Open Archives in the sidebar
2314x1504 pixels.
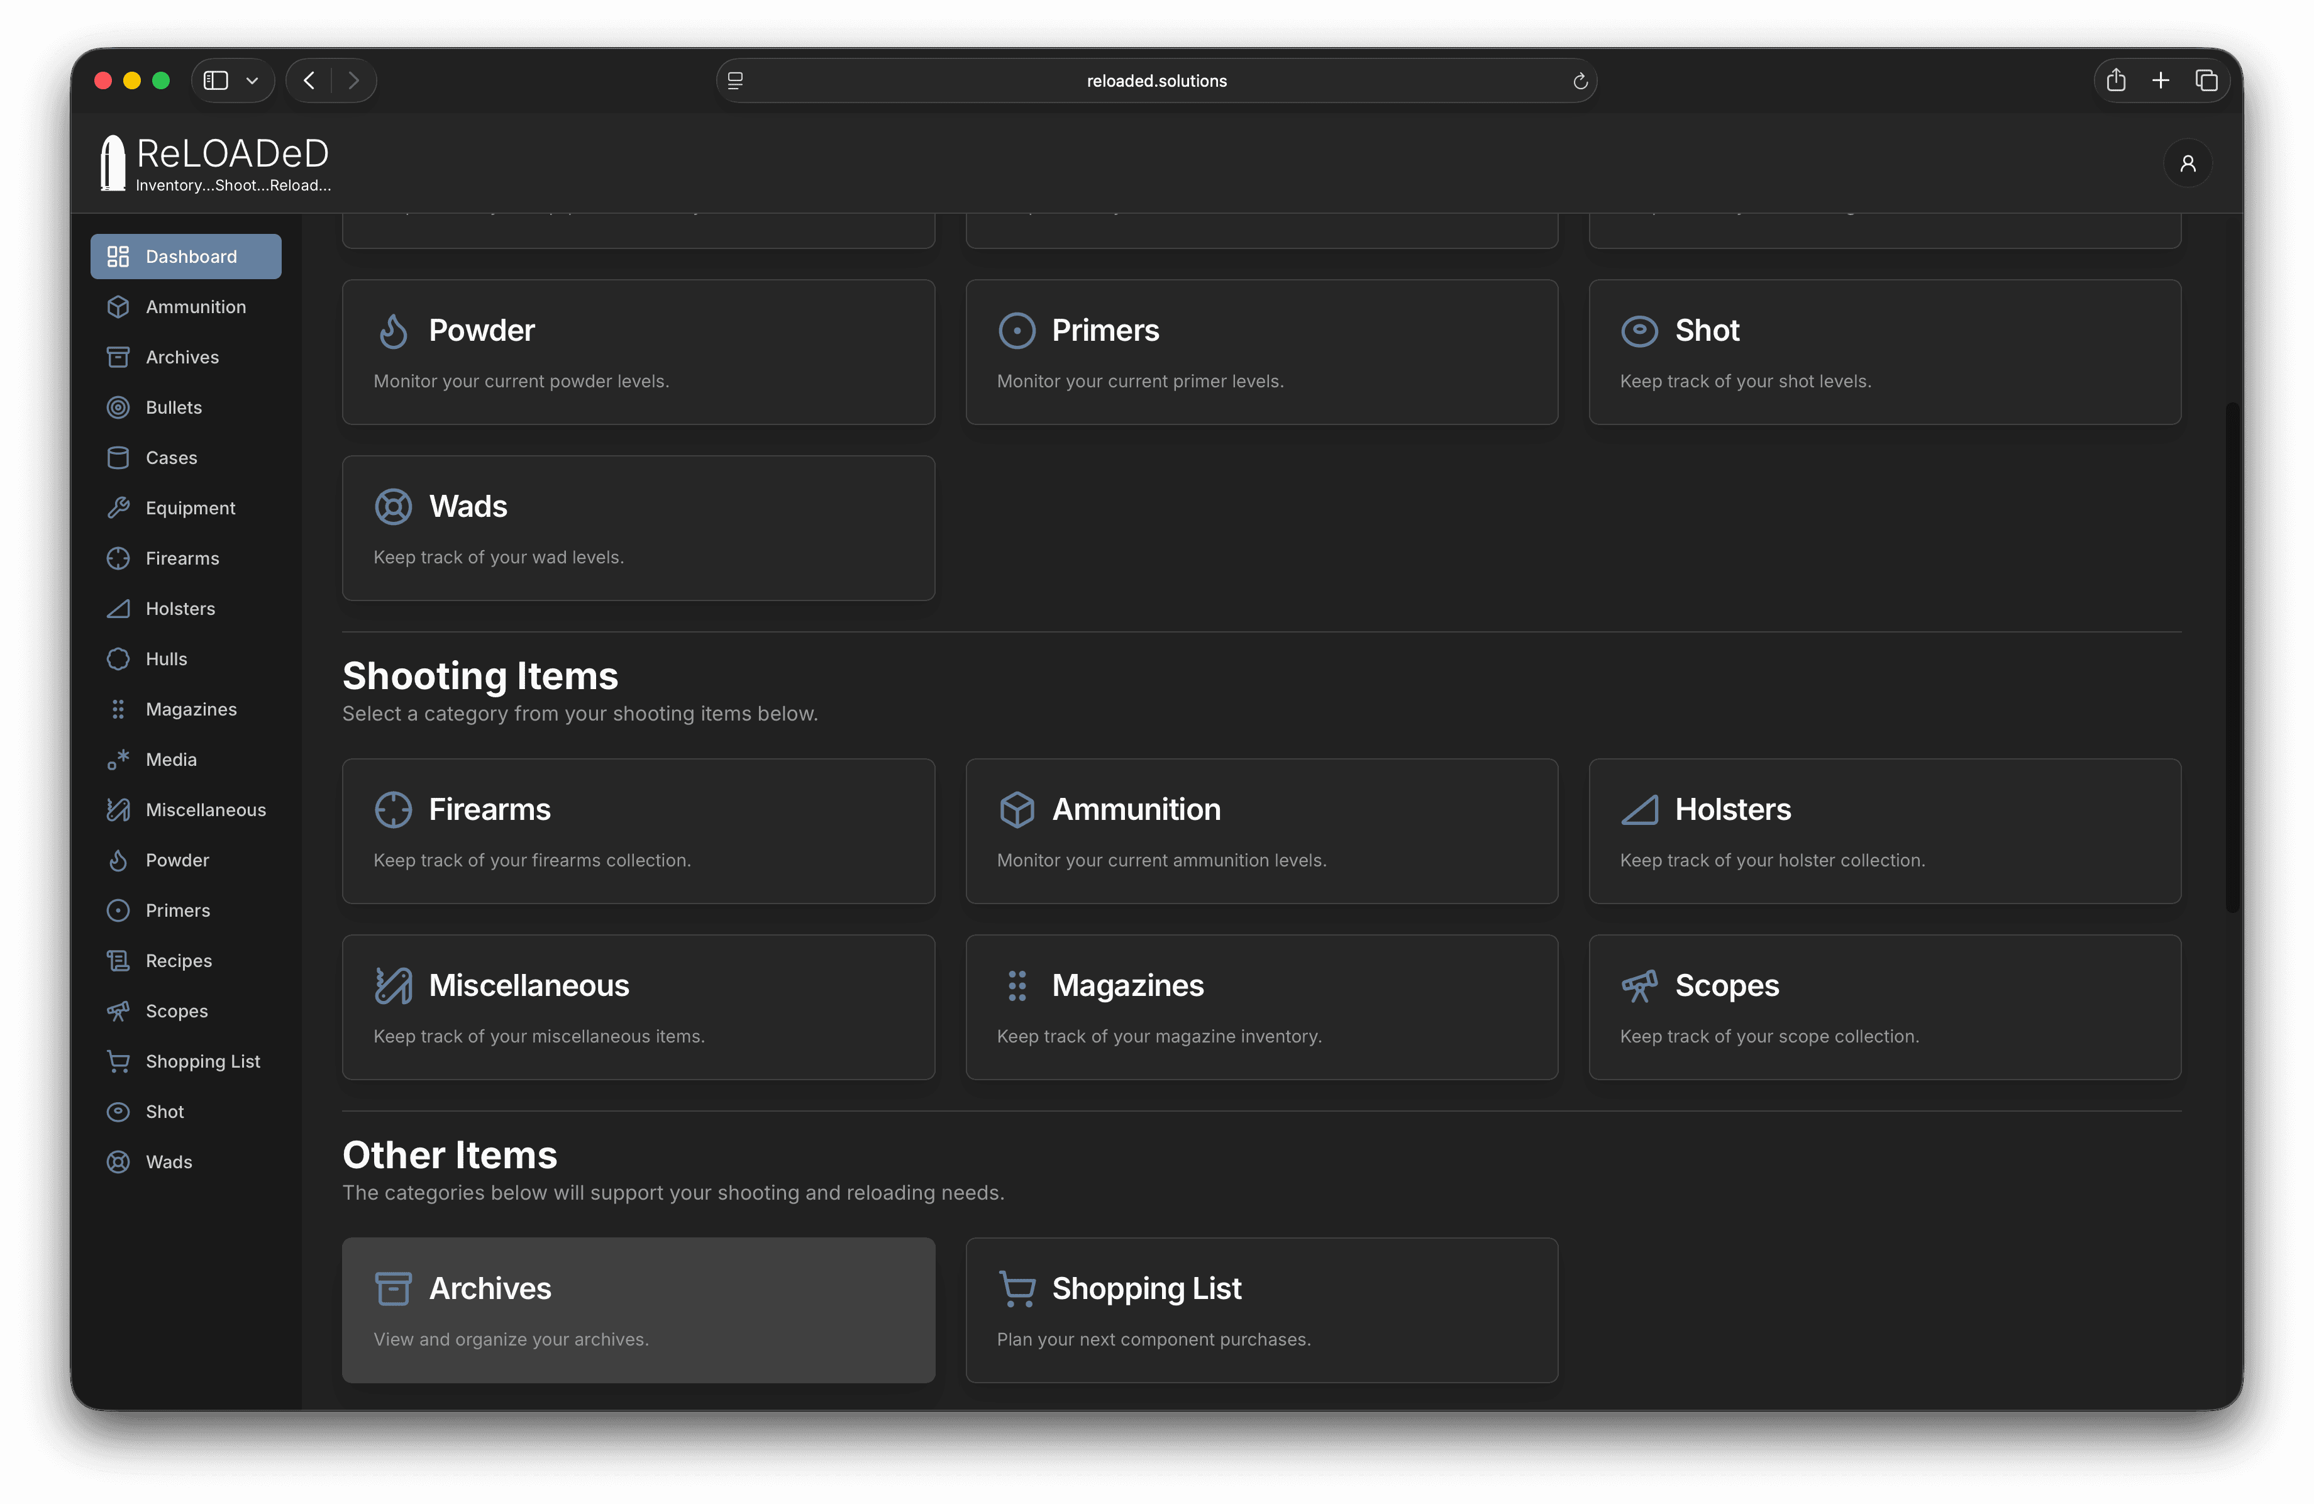[185, 357]
